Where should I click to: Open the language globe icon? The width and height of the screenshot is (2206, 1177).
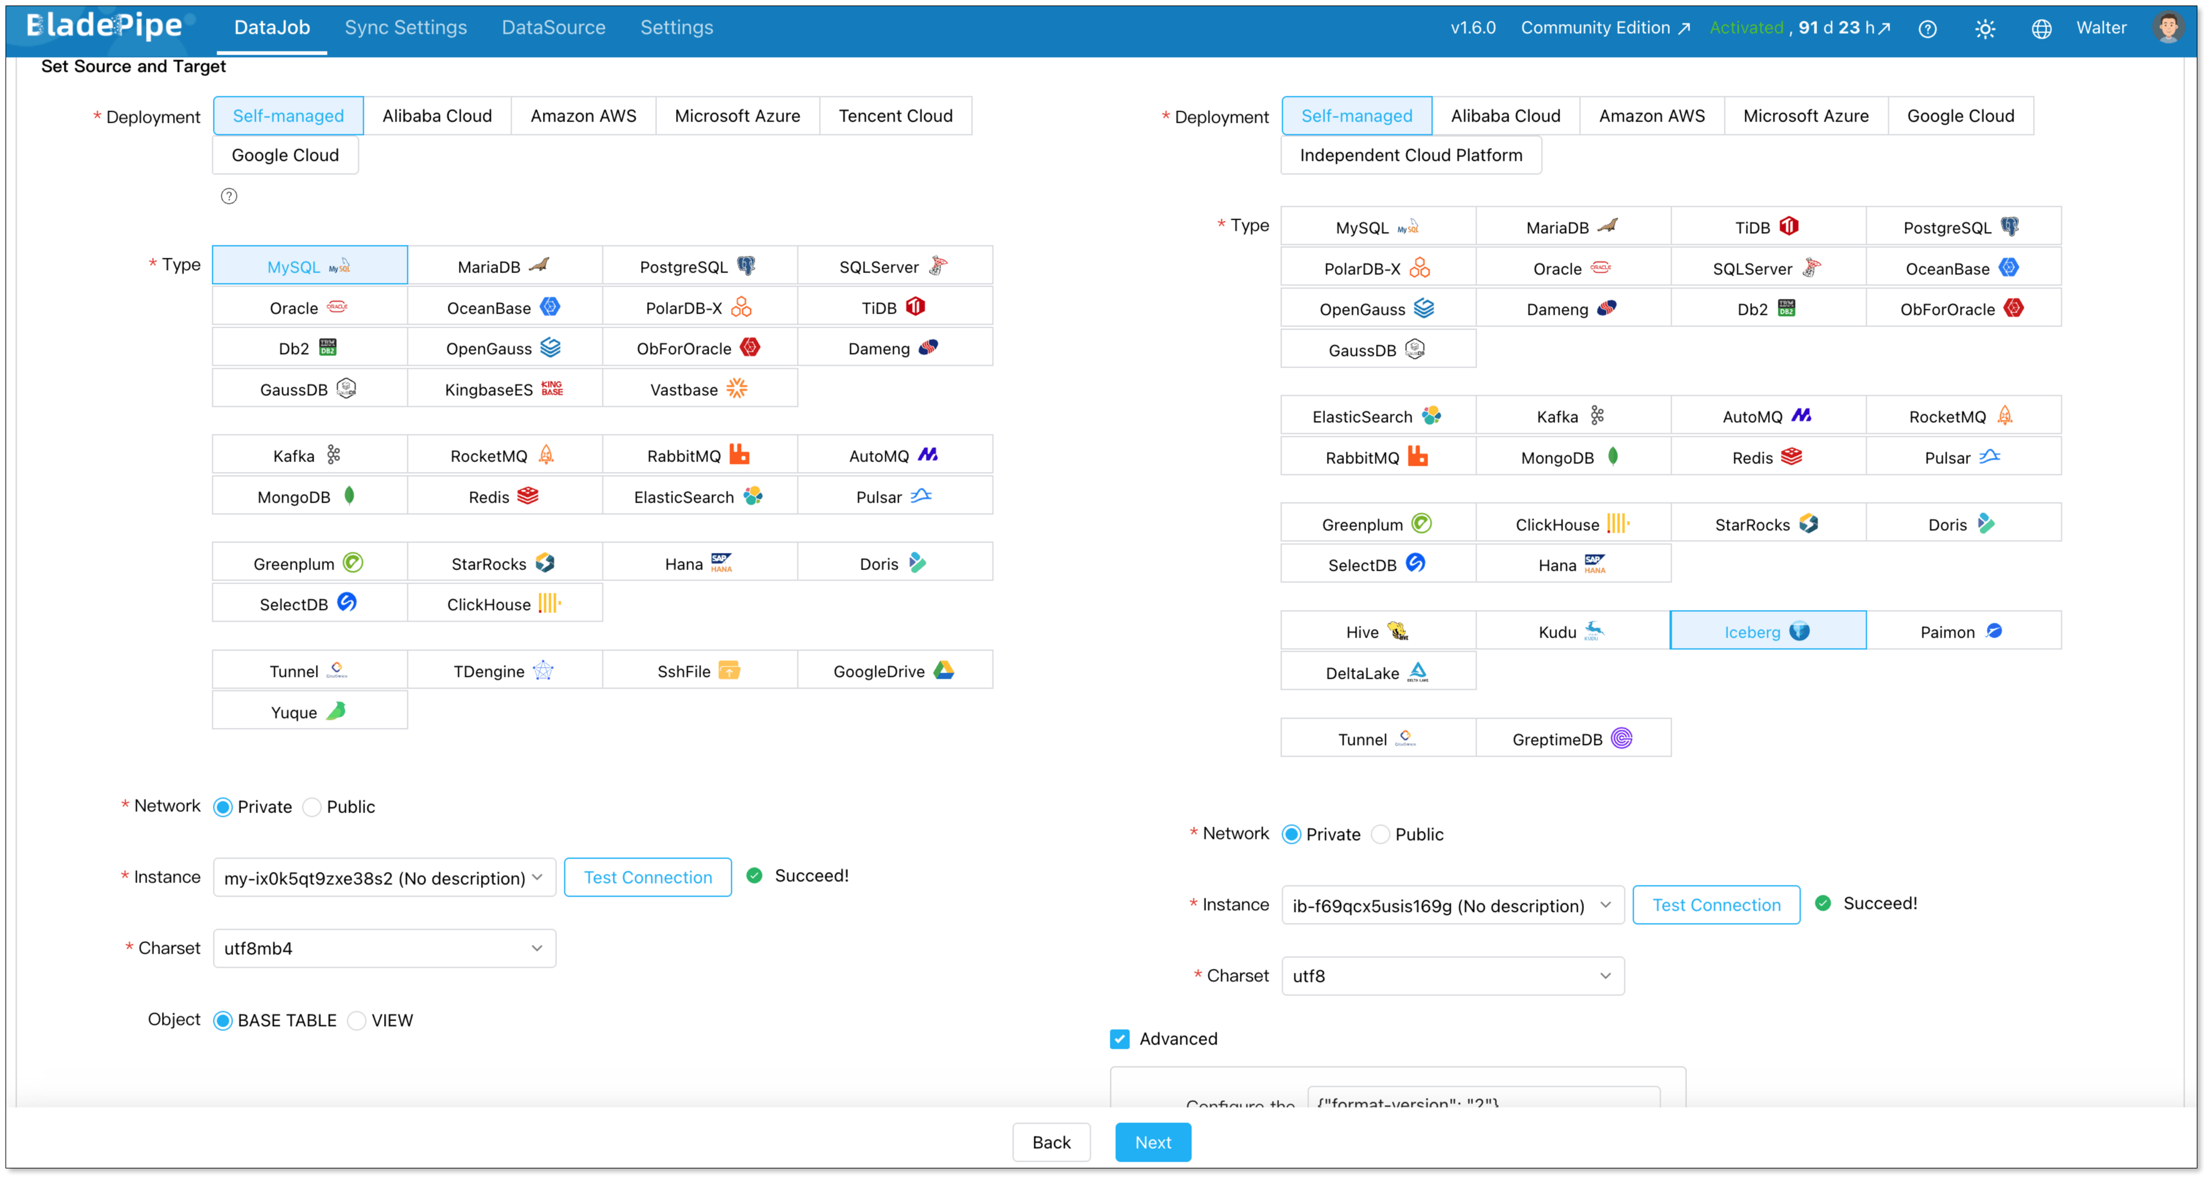click(x=2041, y=28)
